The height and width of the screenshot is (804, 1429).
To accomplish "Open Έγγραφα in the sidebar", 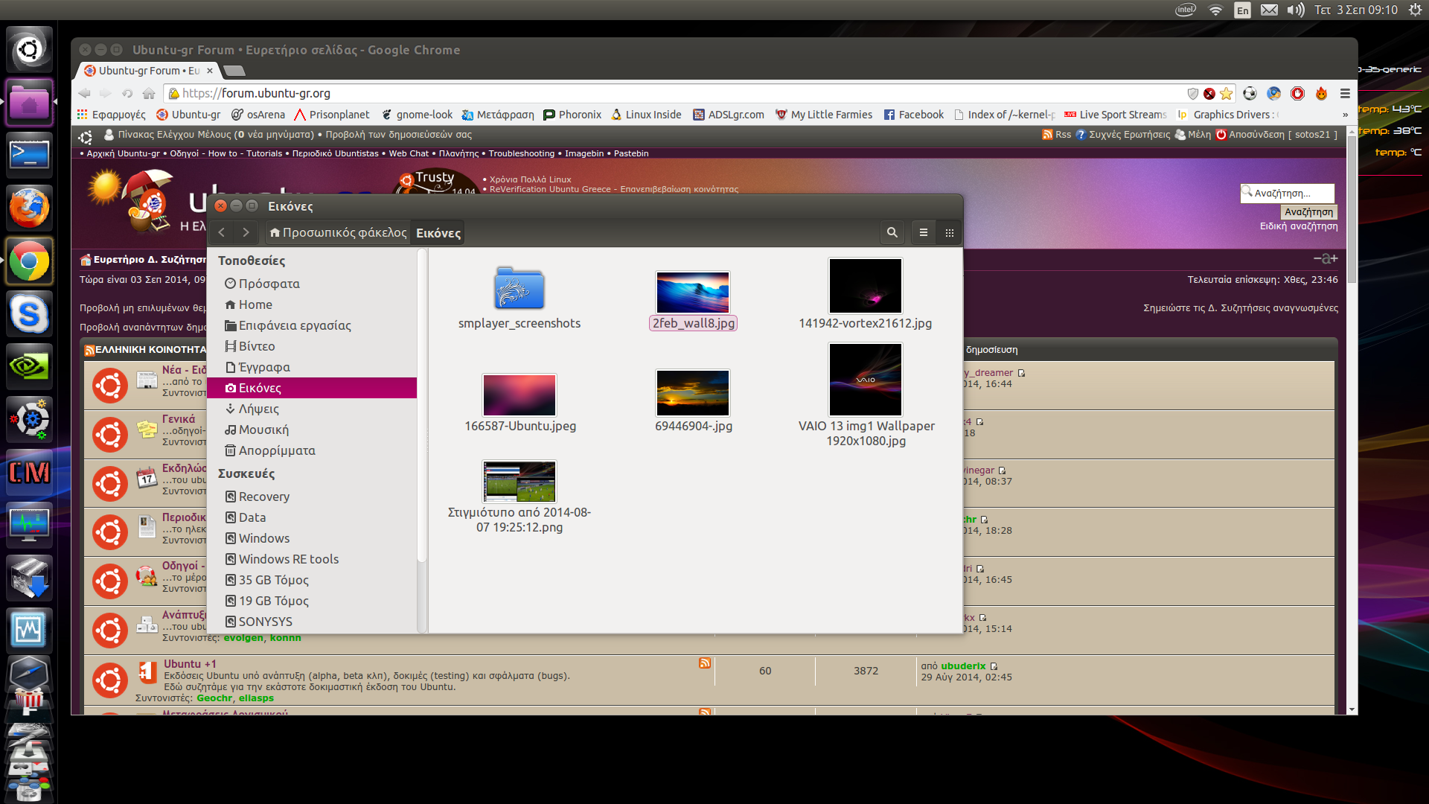I will click(x=258, y=367).
